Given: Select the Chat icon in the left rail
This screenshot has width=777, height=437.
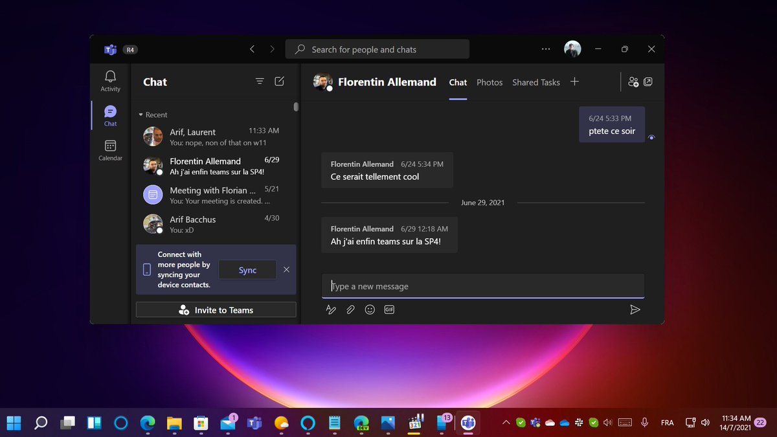Looking at the screenshot, I should pos(110,116).
